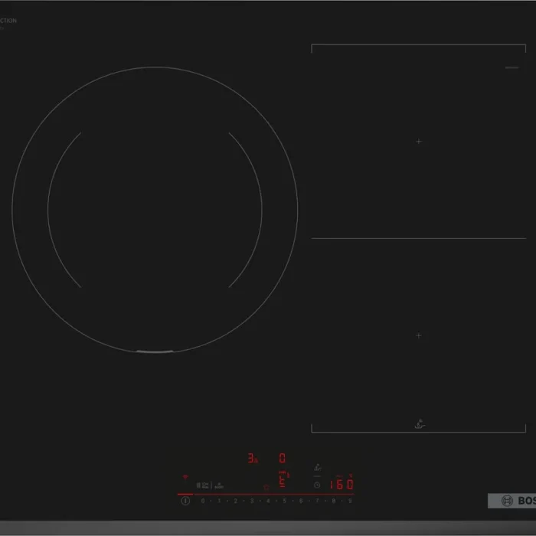Tap the red 160 timer display

tap(341, 484)
